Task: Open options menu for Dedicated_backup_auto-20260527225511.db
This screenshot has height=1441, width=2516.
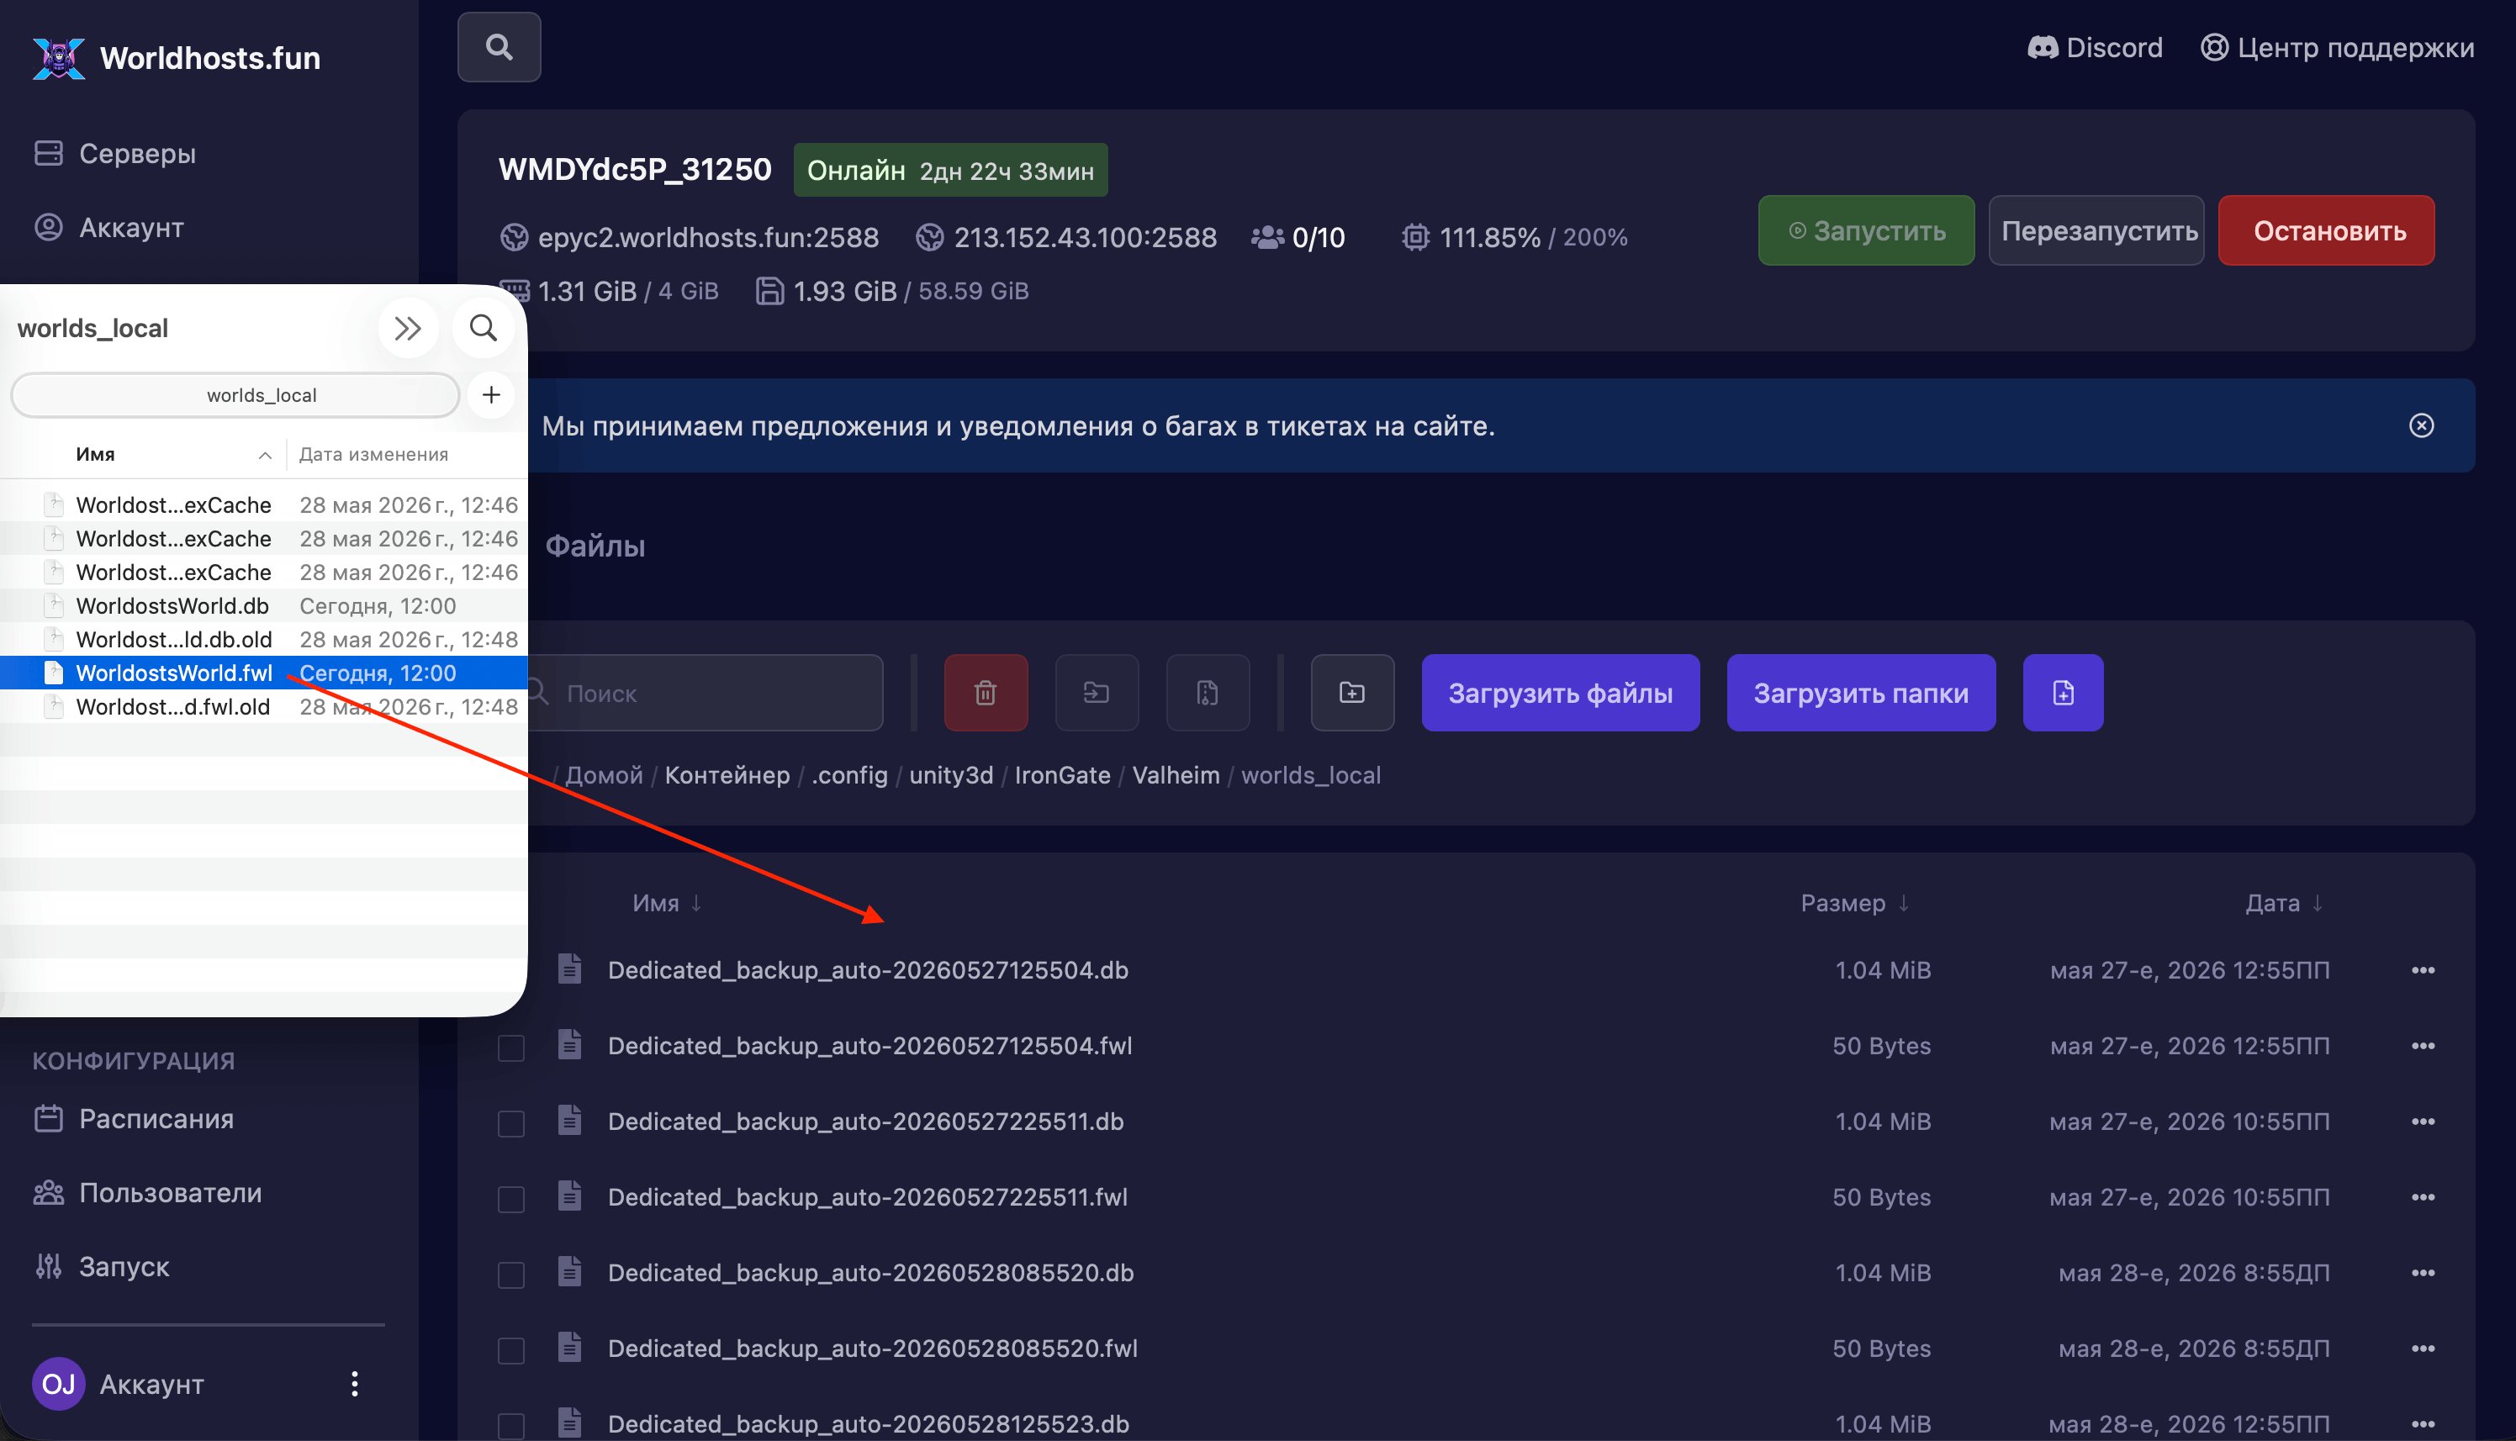Action: tap(2422, 1122)
